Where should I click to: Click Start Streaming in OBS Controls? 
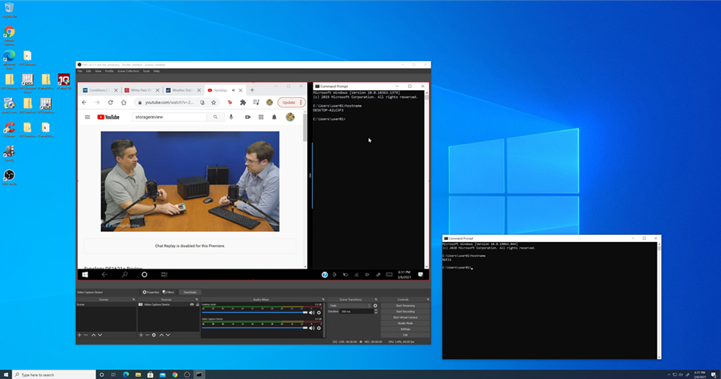pos(405,306)
